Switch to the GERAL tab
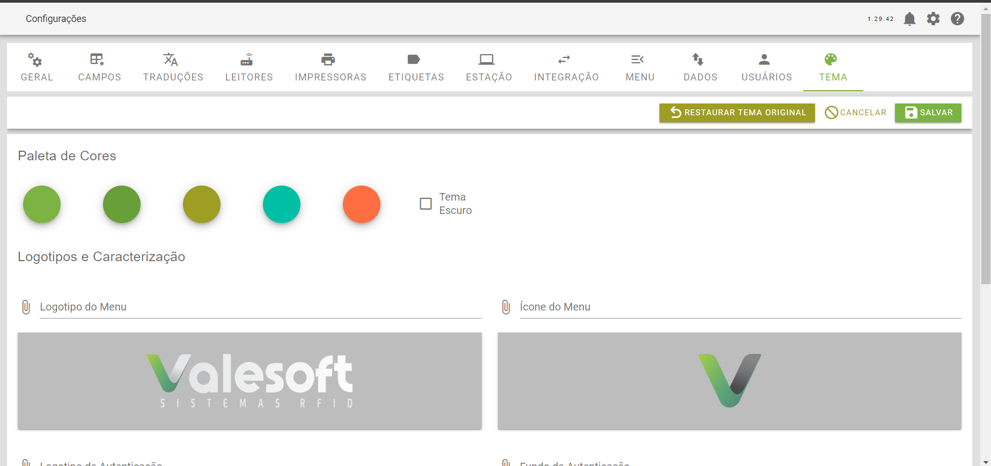Image resolution: width=991 pixels, height=466 pixels. [x=37, y=77]
